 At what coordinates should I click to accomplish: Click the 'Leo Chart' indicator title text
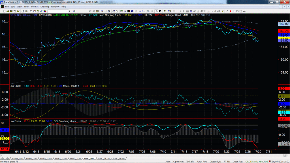click(x=15, y=86)
